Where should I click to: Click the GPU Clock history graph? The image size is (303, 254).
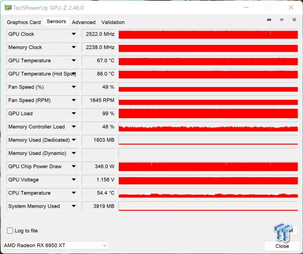pyautogui.click(x=208, y=34)
